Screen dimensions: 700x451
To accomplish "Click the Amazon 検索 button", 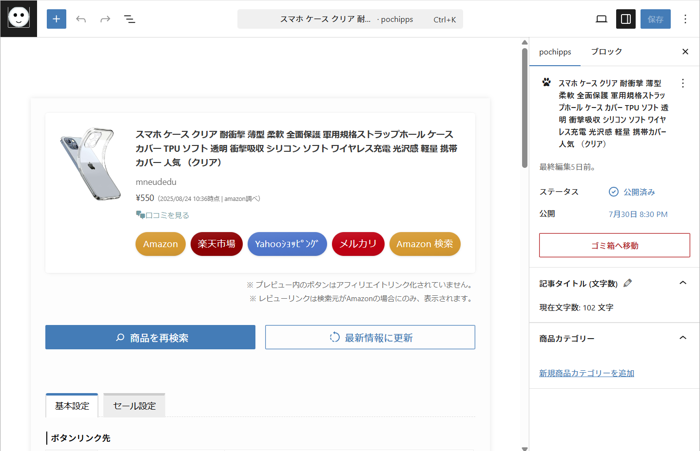I will [425, 244].
